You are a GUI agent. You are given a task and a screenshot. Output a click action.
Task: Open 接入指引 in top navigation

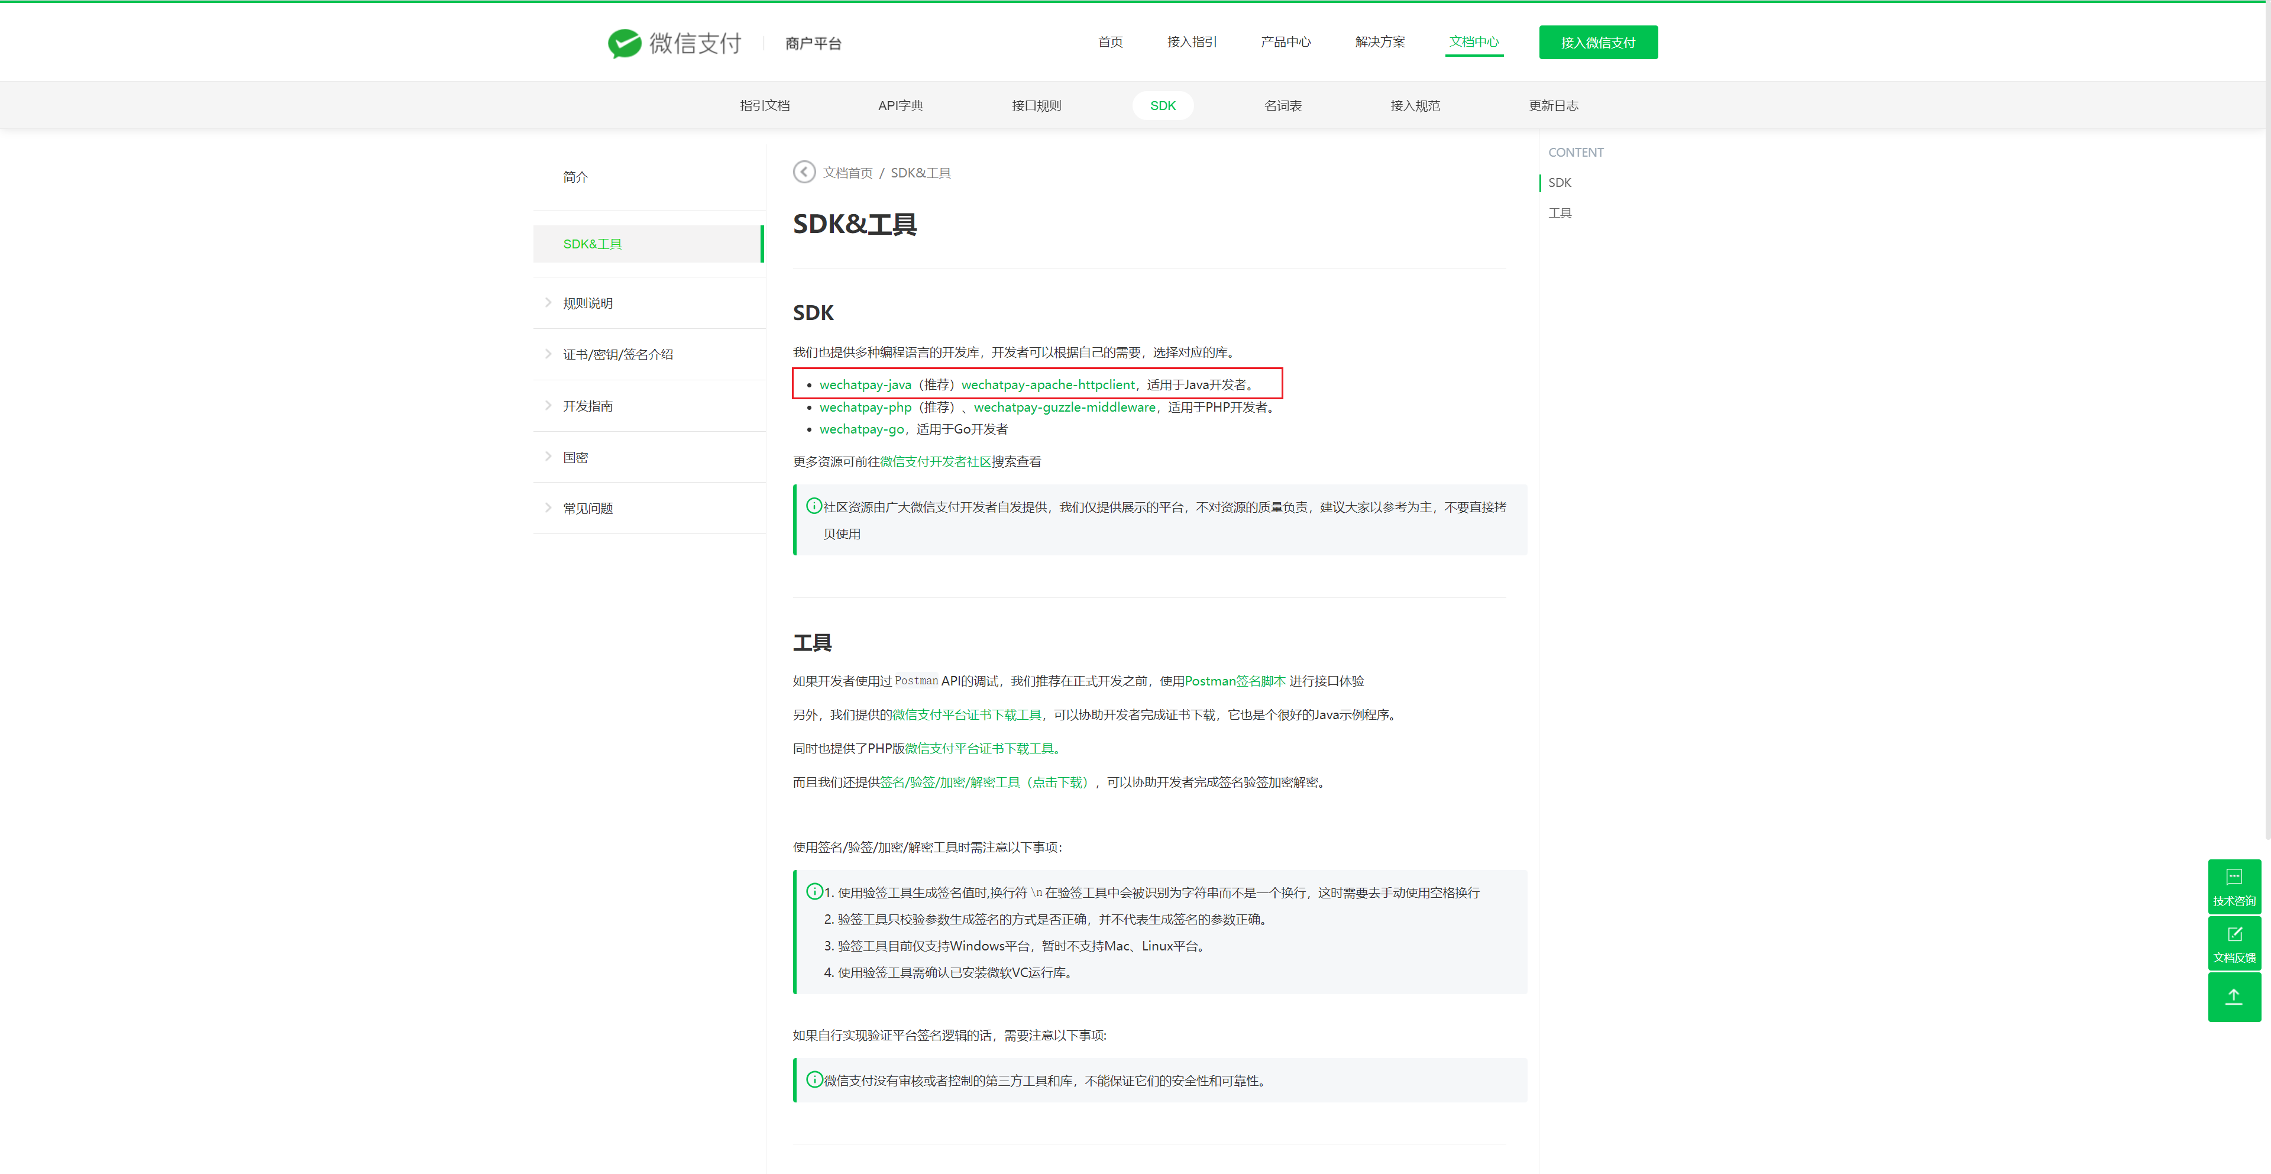point(1192,41)
